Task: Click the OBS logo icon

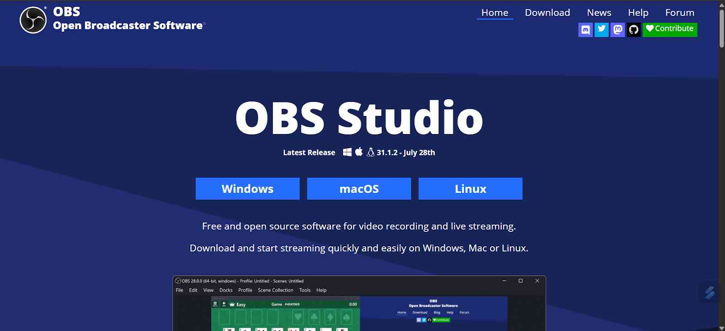Action: click(33, 20)
